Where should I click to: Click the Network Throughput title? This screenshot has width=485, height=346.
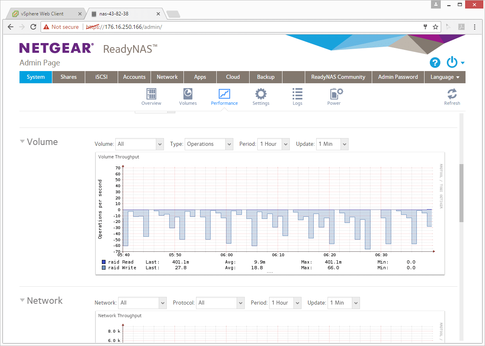(120, 316)
